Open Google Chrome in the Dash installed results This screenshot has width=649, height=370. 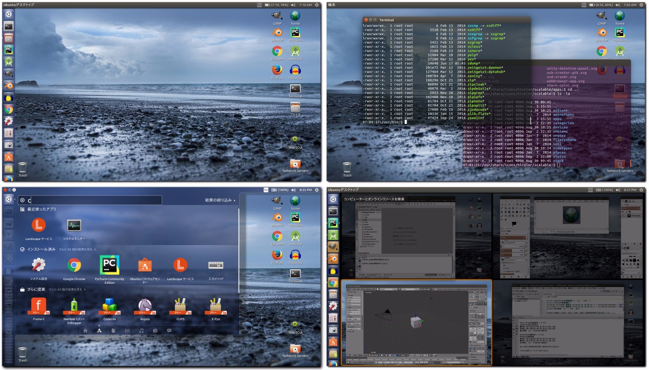(x=74, y=269)
